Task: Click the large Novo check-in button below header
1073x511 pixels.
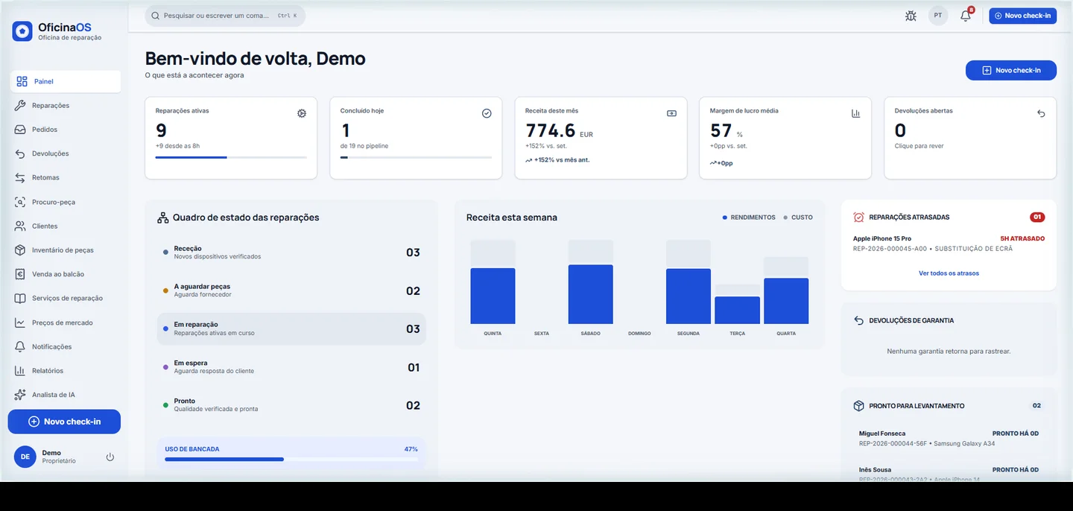Action: coord(1011,70)
